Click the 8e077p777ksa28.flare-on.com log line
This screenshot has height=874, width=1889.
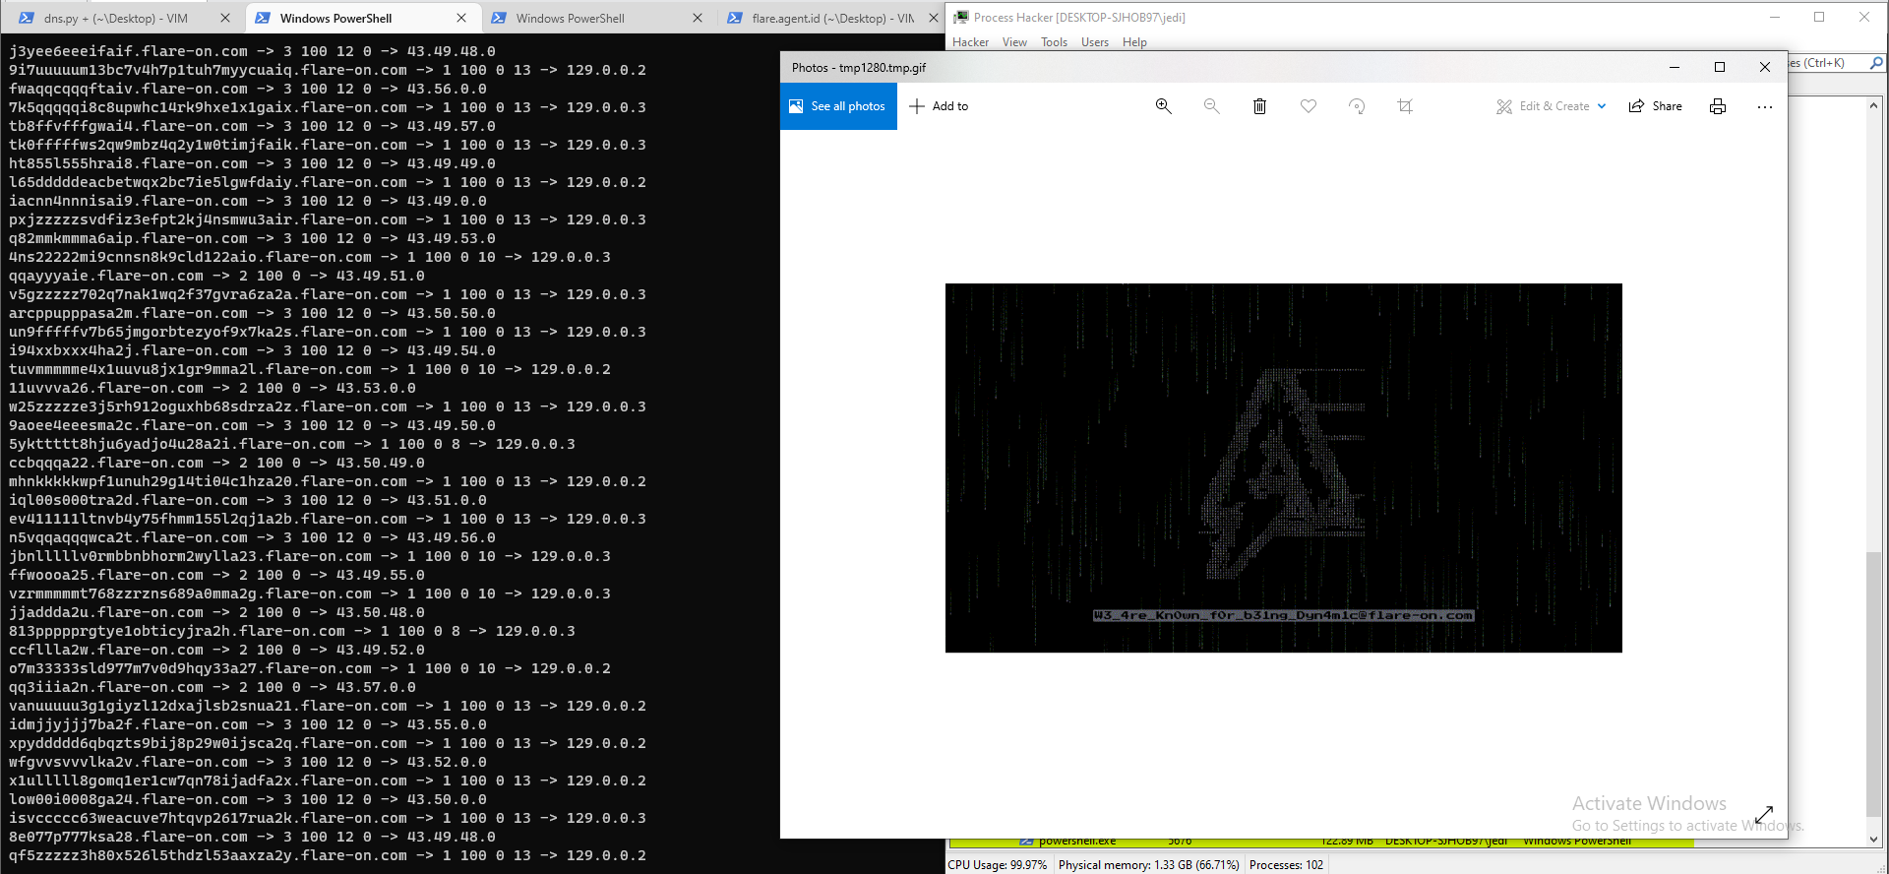point(252,837)
